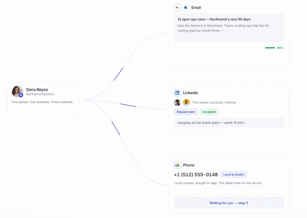Click the Dana Reyes name
Viewport: 307px width, 218px height.
(37, 90)
